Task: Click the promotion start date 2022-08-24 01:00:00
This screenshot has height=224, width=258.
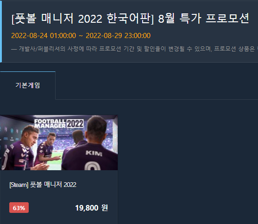Action: point(44,36)
